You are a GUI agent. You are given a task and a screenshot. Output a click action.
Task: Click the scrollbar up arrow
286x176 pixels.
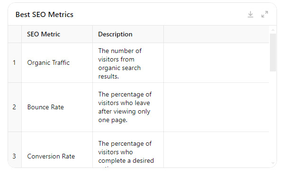pos(273,30)
